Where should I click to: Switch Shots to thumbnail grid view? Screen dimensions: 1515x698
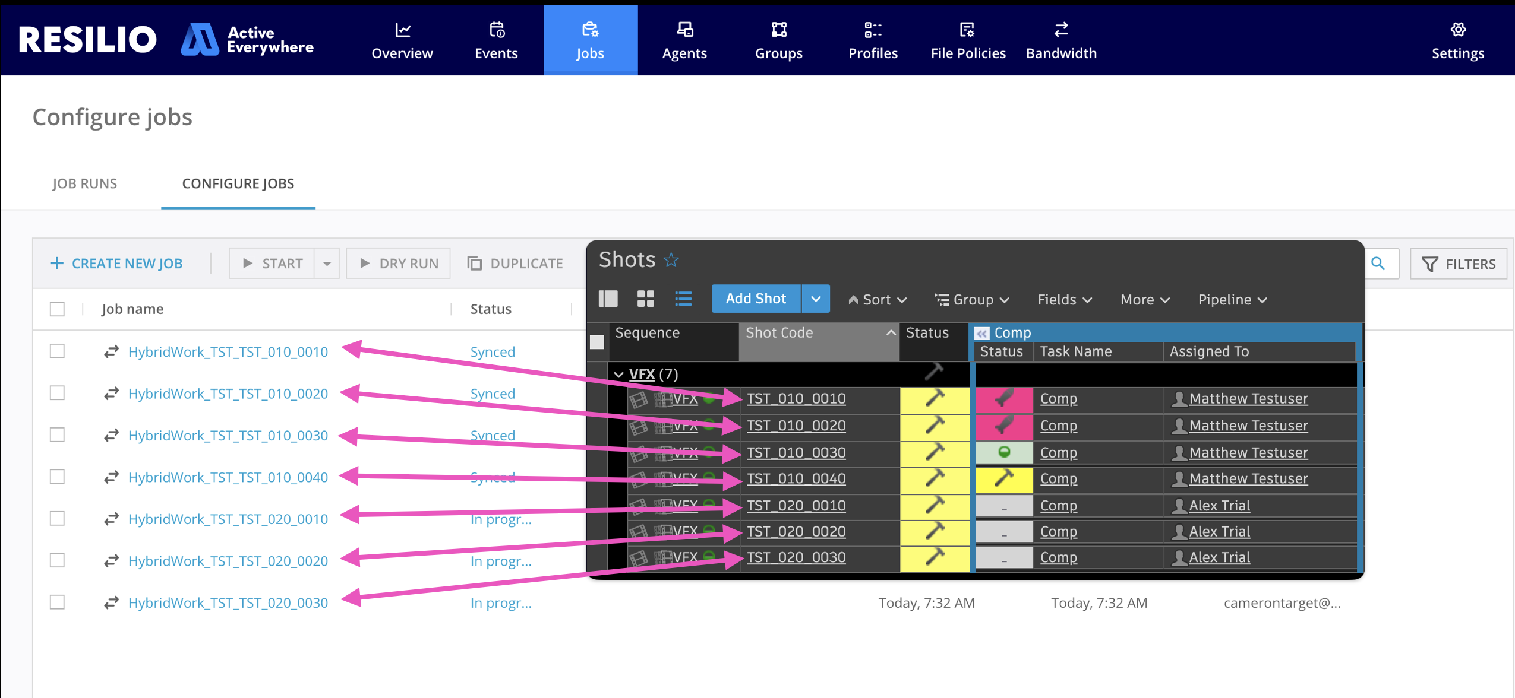tap(645, 299)
